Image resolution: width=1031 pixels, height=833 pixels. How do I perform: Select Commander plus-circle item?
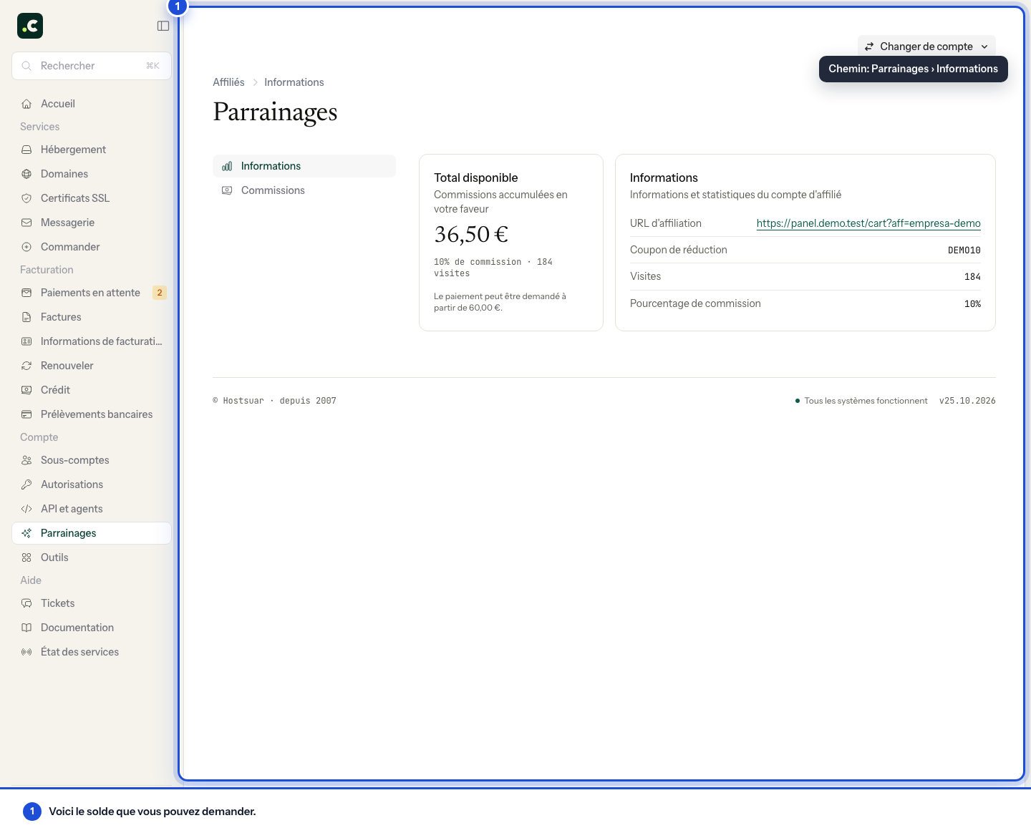click(x=92, y=247)
